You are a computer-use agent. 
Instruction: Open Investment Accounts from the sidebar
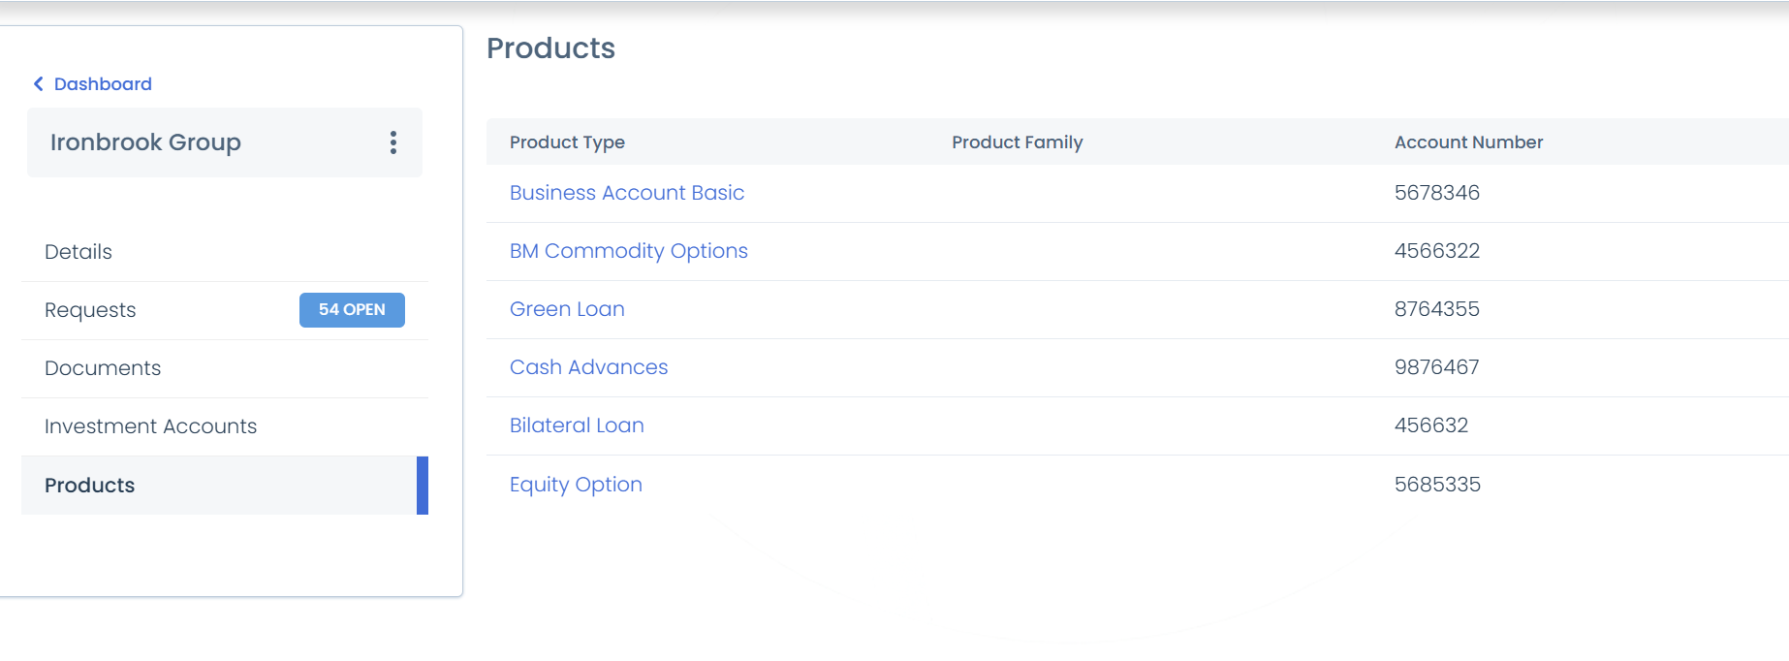click(150, 426)
